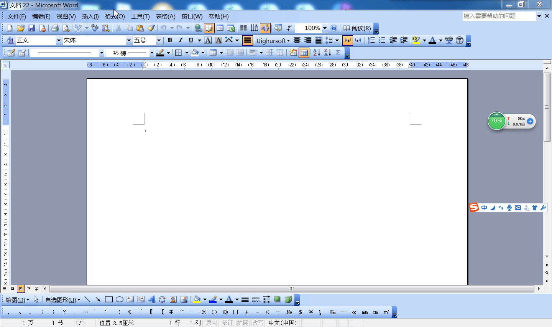Click the Styles and Formatting icon
The image size is (552, 327).
10,40
